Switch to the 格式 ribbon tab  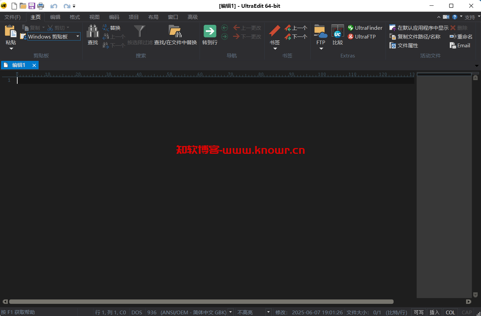(75, 17)
